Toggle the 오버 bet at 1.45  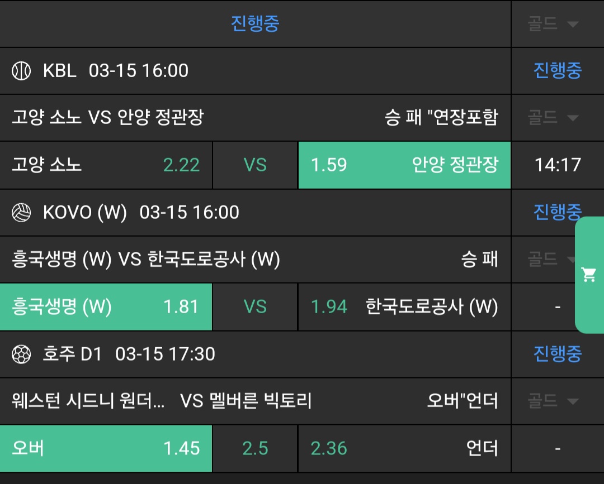click(106, 449)
